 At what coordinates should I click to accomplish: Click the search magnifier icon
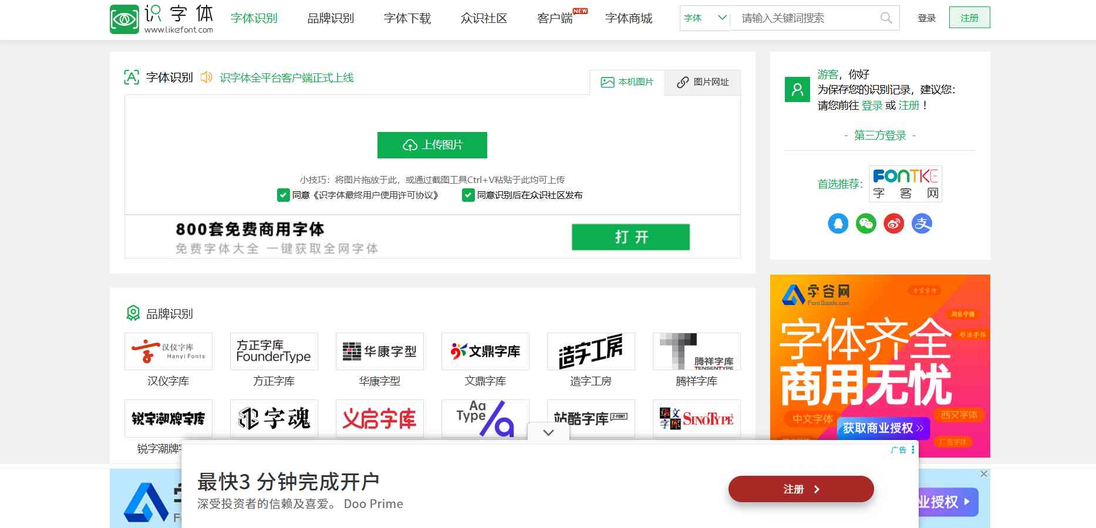[885, 18]
